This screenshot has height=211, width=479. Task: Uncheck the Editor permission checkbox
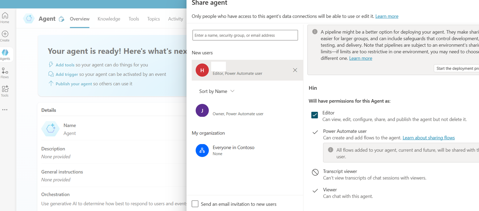tap(315, 115)
